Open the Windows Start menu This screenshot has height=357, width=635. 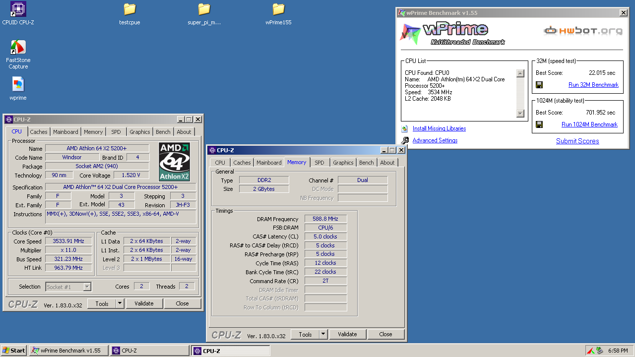tap(14, 351)
